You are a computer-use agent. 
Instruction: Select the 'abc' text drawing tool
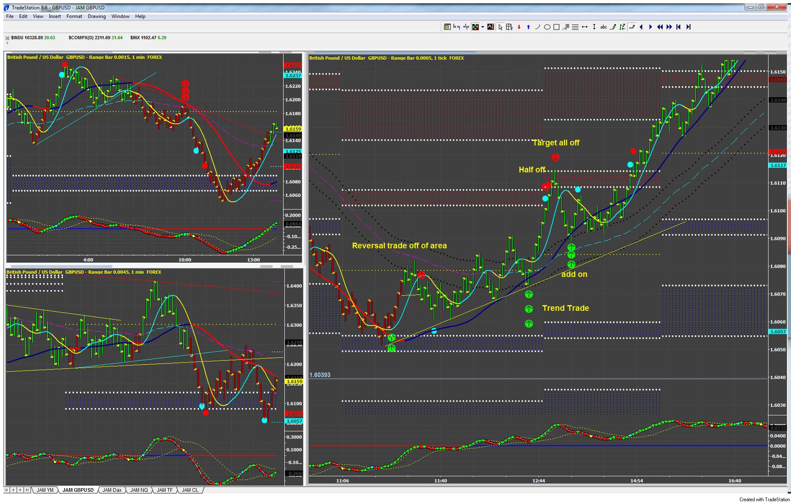(x=604, y=27)
